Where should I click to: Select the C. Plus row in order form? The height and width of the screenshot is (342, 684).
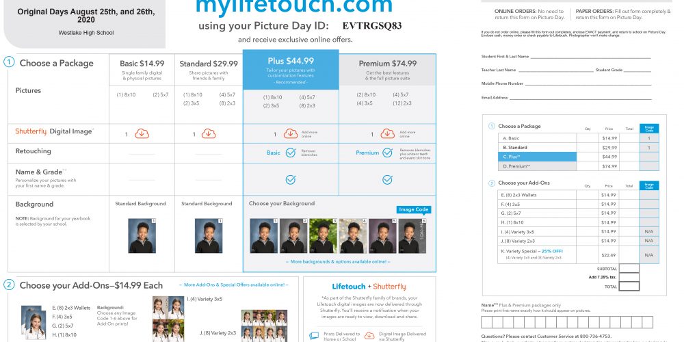[579, 157]
